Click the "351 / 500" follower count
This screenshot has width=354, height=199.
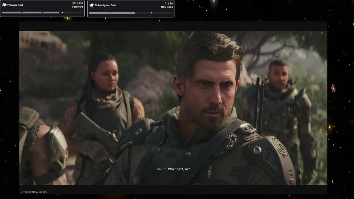click(x=77, y=4)
